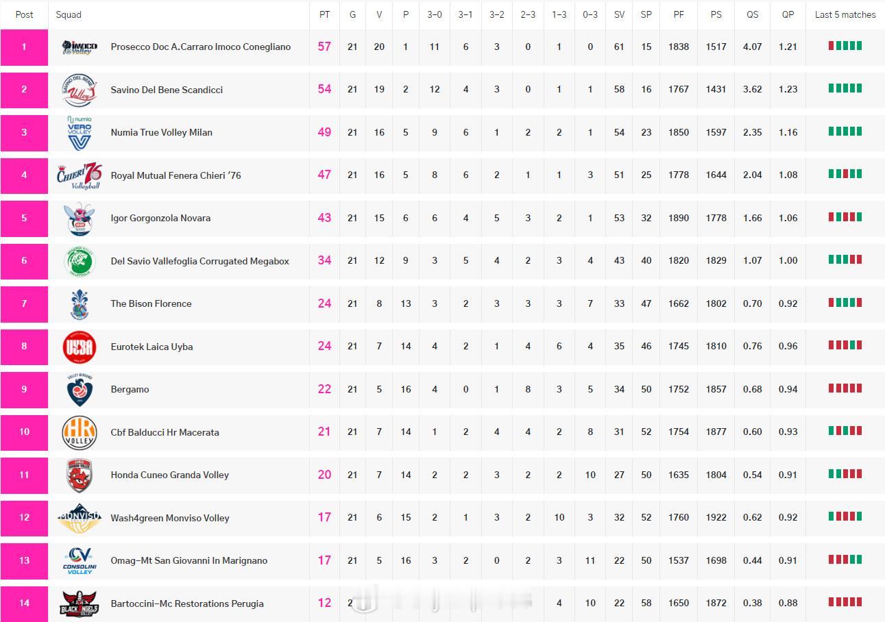This screenshot has height=622, width=885.
Task: Open the Volley Bergamo shield logo
Action: click(x=80, y=389)
